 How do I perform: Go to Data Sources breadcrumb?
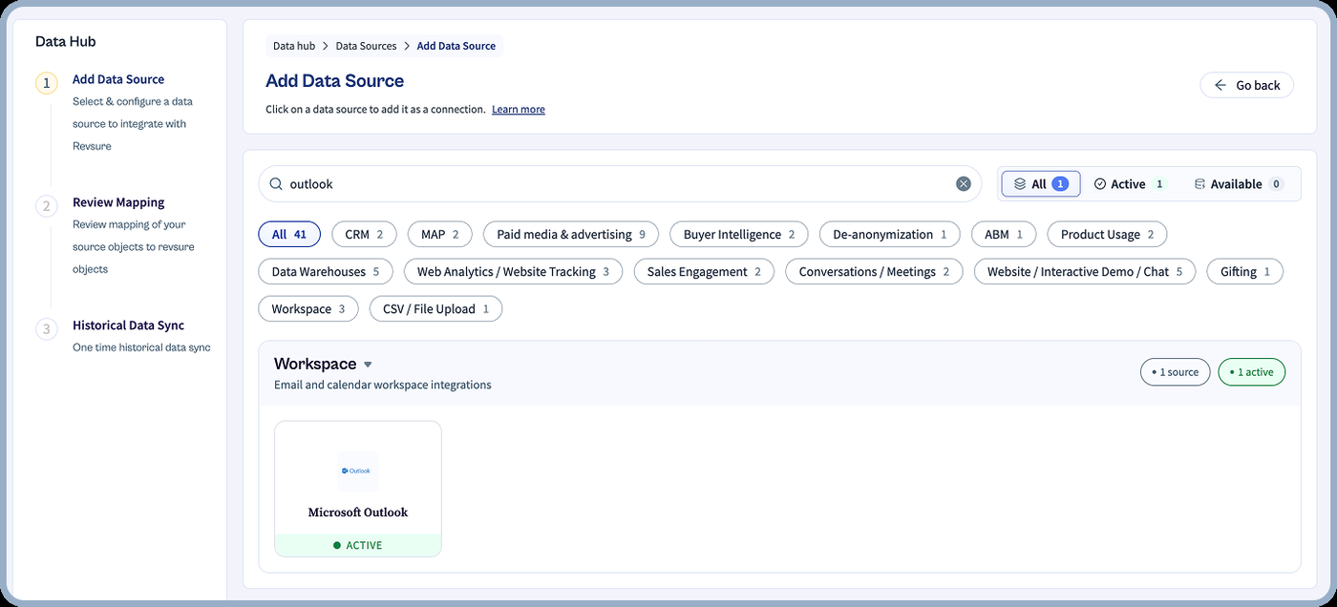(366, 46)
